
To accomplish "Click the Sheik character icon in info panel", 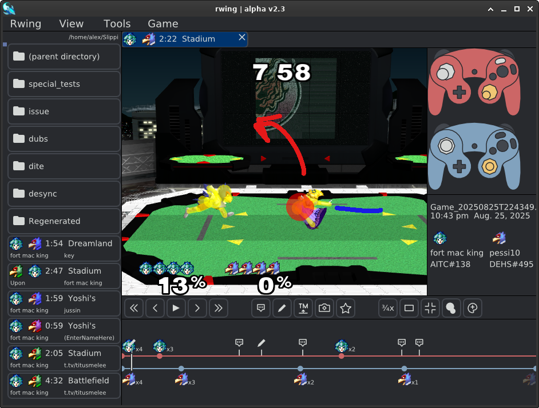I will point(439,238).
